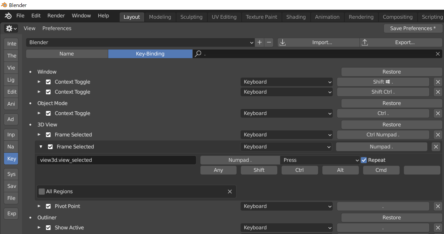Switch to the Modeling workspace tab
The width and height of the screenshot is (444, 234).
160,17
